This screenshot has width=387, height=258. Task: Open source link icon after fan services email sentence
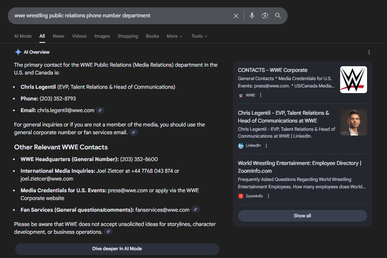click(x=133, y=132)
